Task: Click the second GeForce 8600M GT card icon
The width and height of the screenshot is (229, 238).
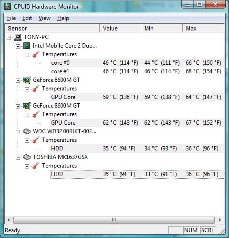Action: (x=27, y=106)
